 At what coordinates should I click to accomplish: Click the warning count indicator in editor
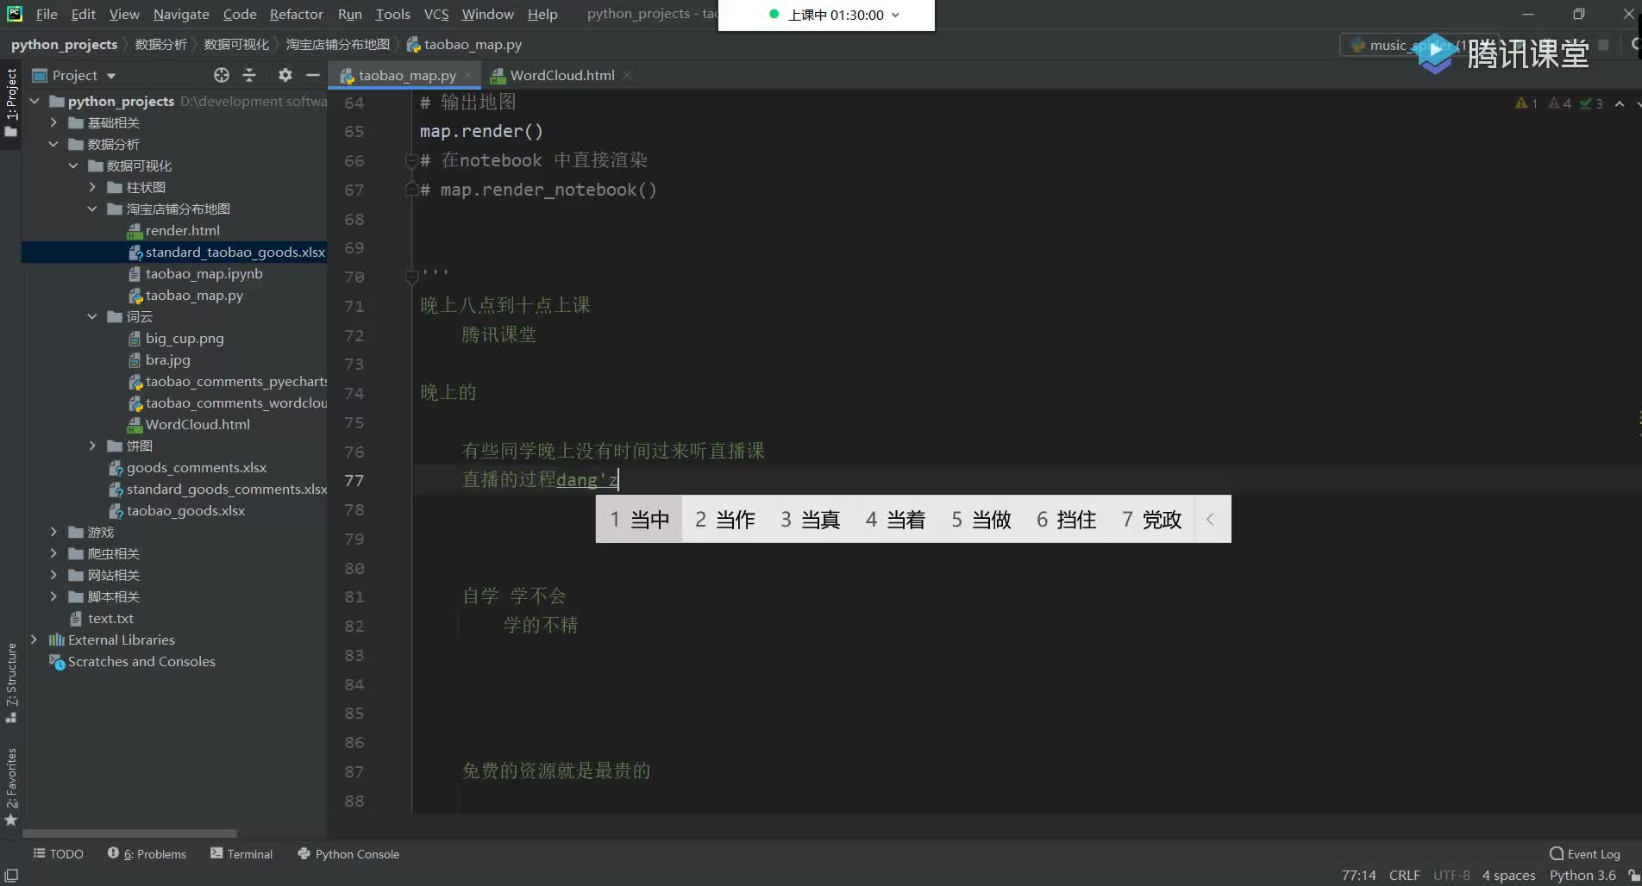1526,103
